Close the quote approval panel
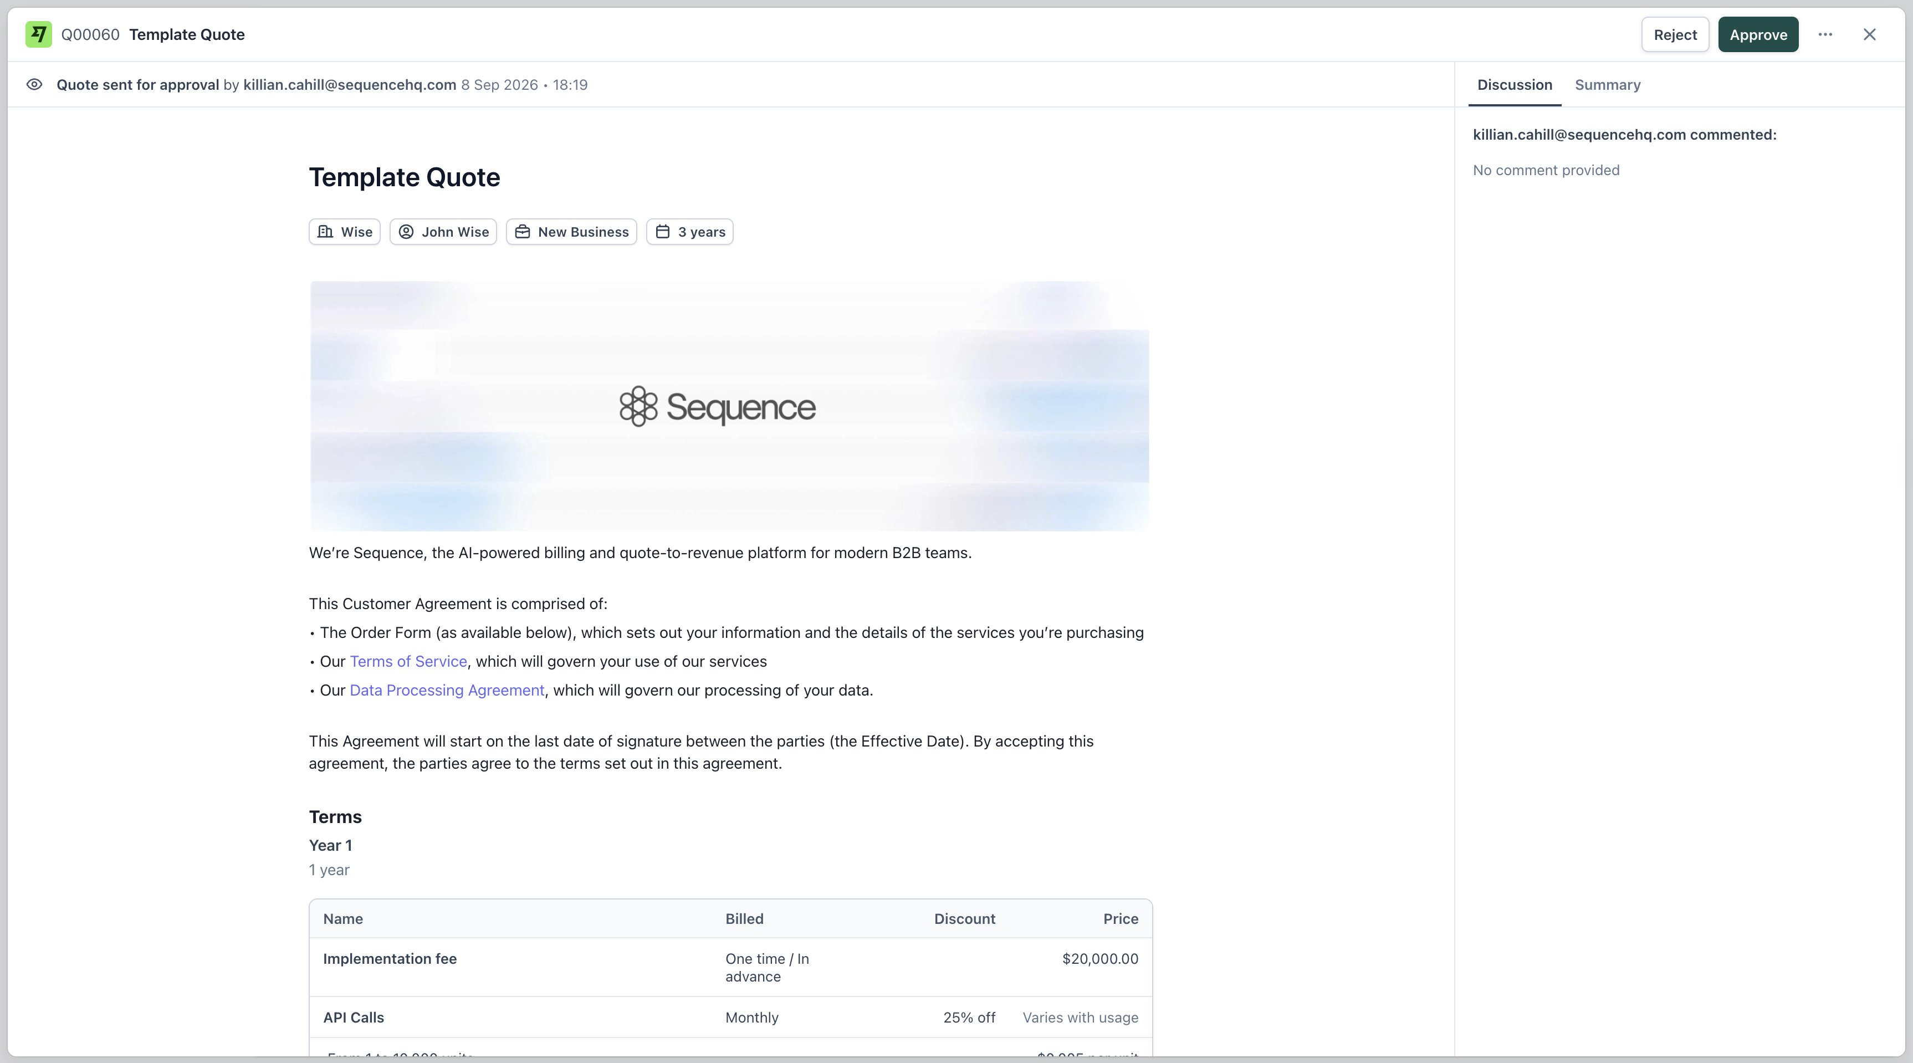The height and width of the screenshot is (1063, 1913). (x=1870, y=34)
